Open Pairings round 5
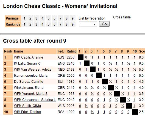The height and width of the screenshot is (116, 145). pyautogui.click(x=48, y=18)
